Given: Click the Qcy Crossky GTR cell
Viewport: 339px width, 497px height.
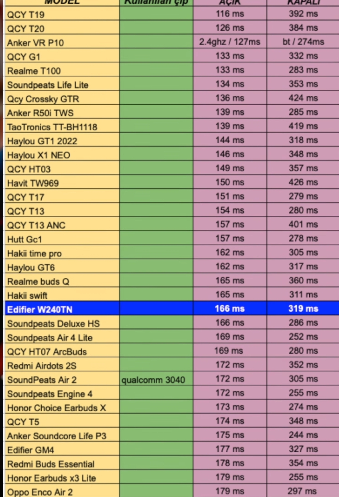Looking at the screenshot, I should (62, 98).
